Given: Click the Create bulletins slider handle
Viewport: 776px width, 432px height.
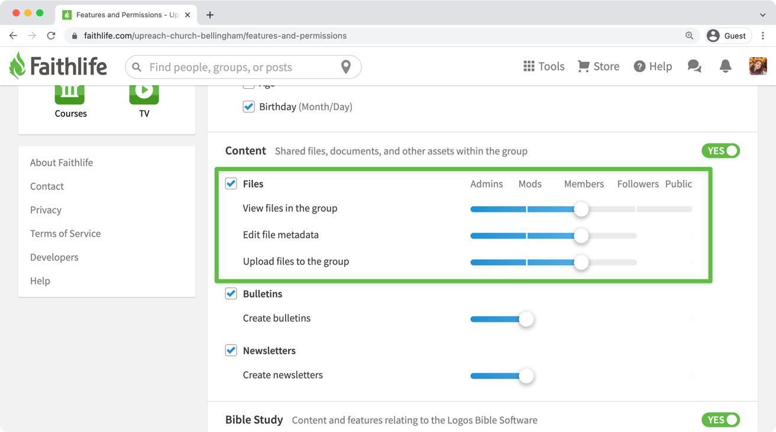Looking at the screenshot, I should pyautogui.click(x=526, y=319).
